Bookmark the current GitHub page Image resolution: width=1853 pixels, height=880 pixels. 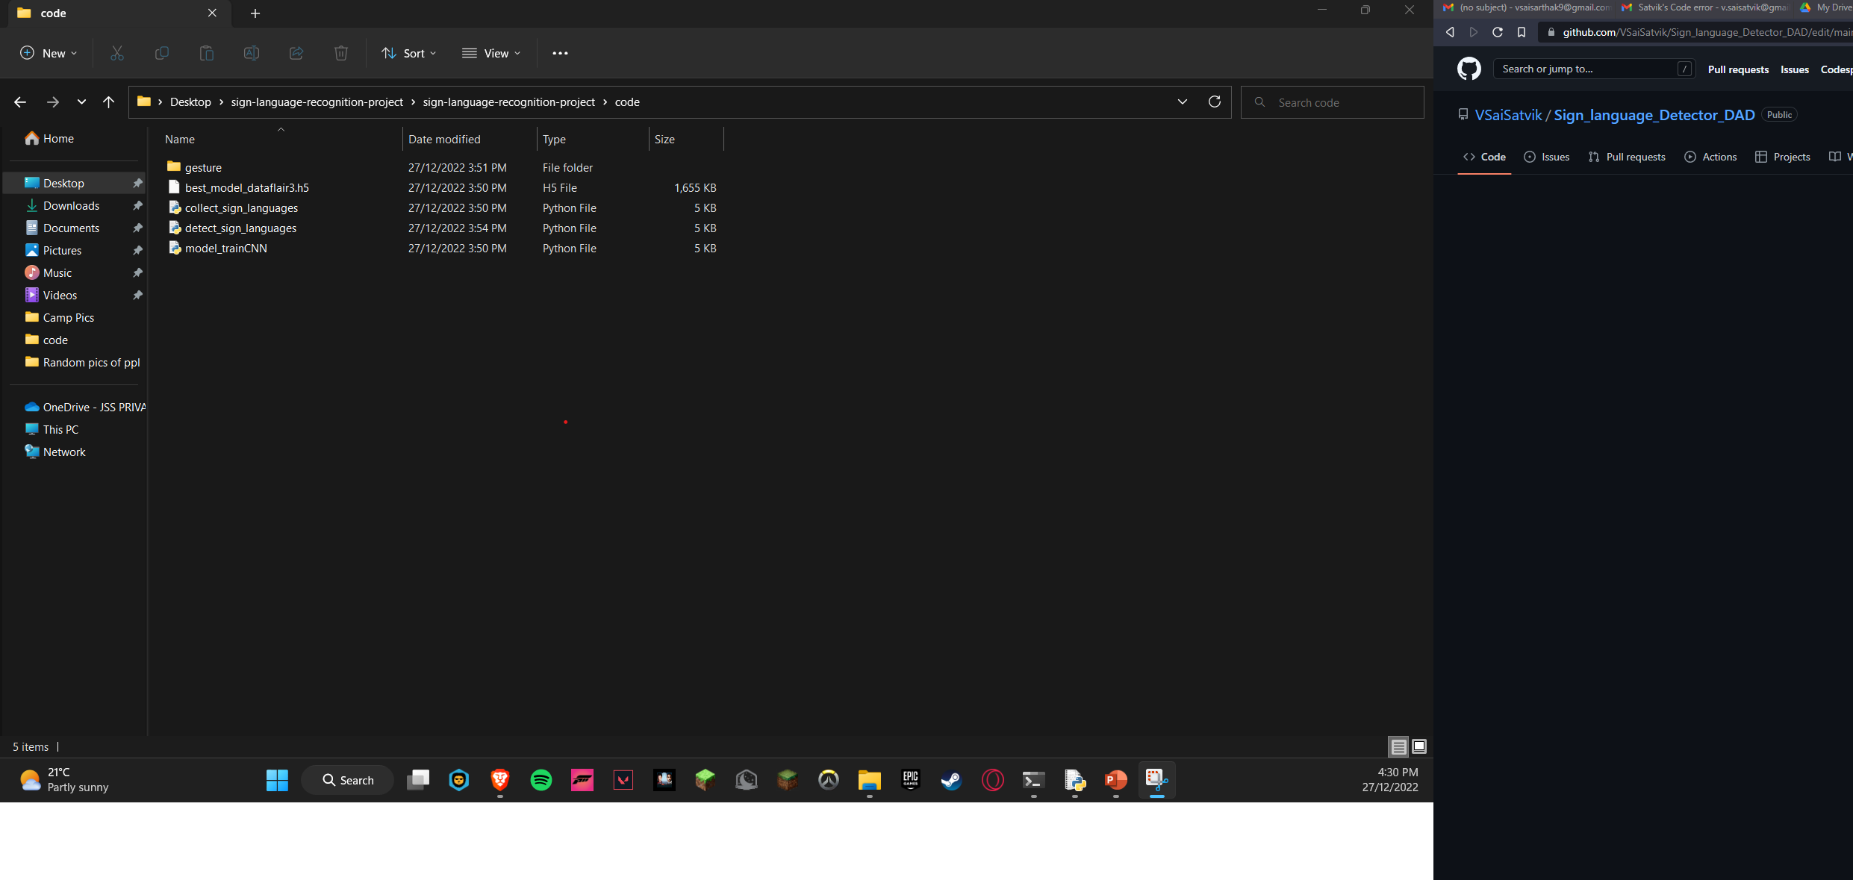click(1521, 32)
